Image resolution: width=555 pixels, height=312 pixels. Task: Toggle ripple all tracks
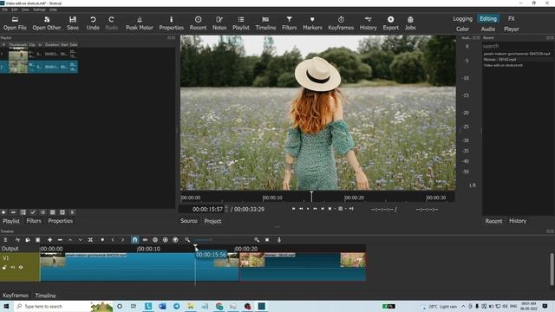click(166, 240)
